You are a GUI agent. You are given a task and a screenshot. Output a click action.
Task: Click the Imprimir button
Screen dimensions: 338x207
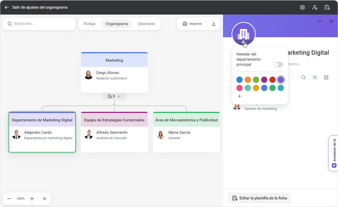click(x=192, y=24)
